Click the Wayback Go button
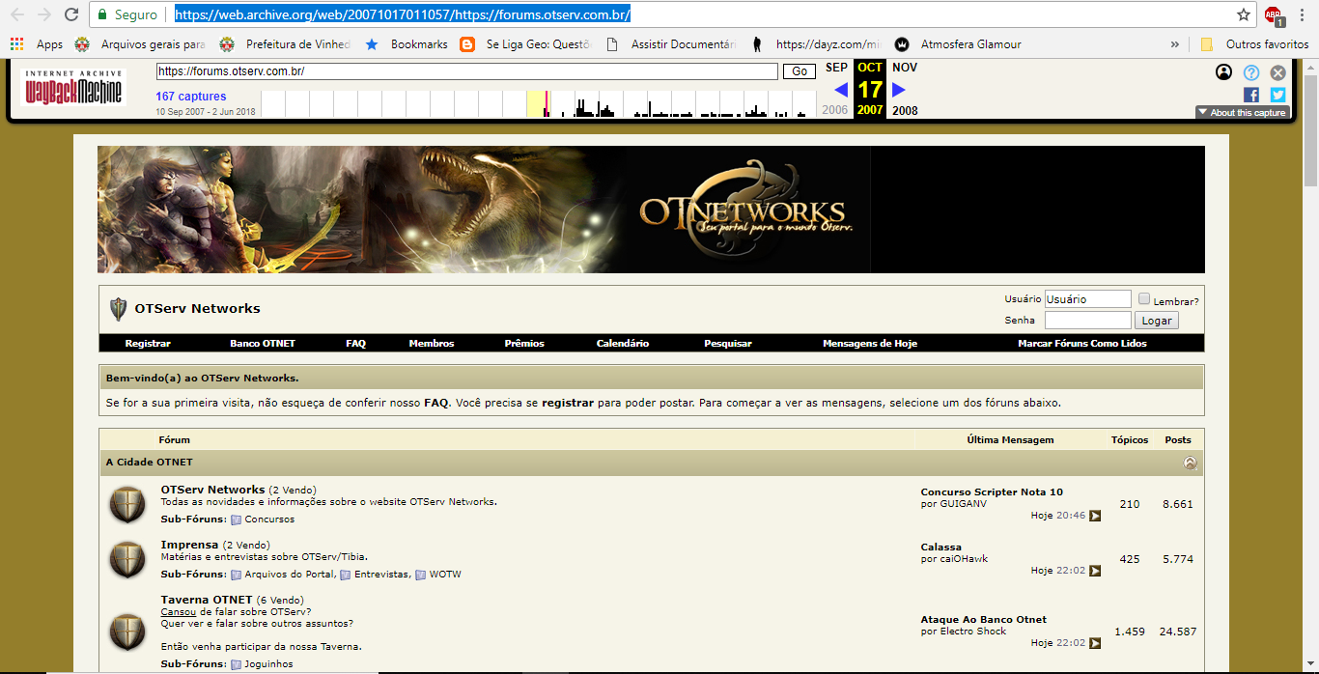This screenshot has width=1319, height=674. click(x=800, y=71)
